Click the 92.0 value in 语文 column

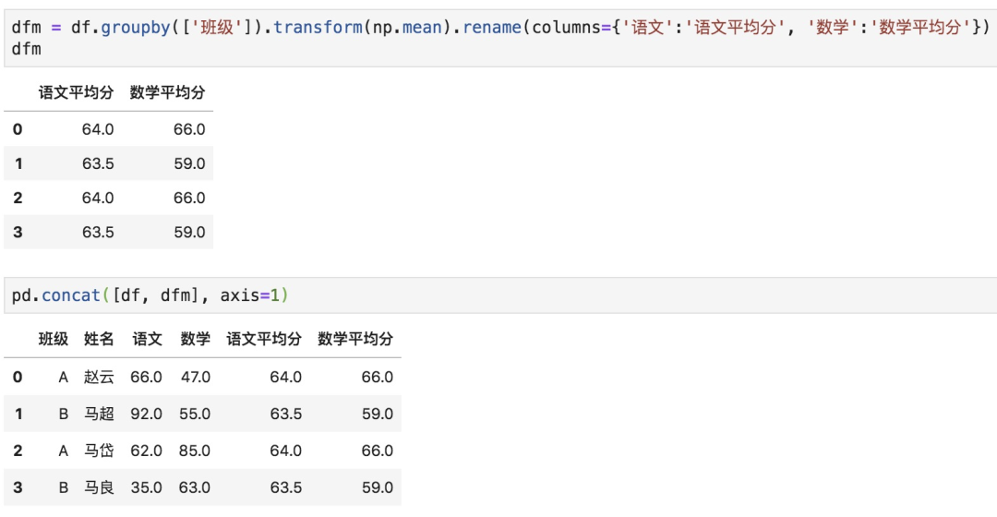pos(147,414)
